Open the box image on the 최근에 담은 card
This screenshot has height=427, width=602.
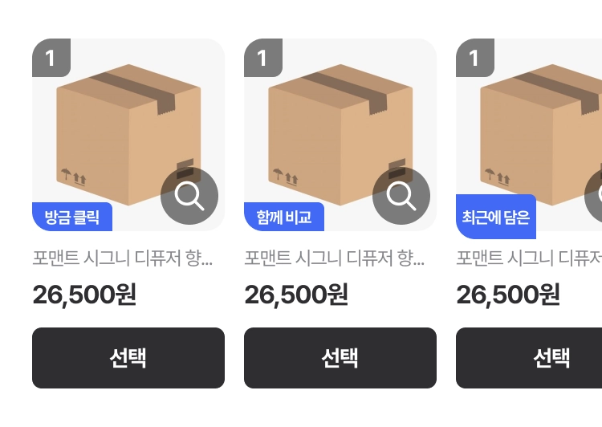point(529,135)
